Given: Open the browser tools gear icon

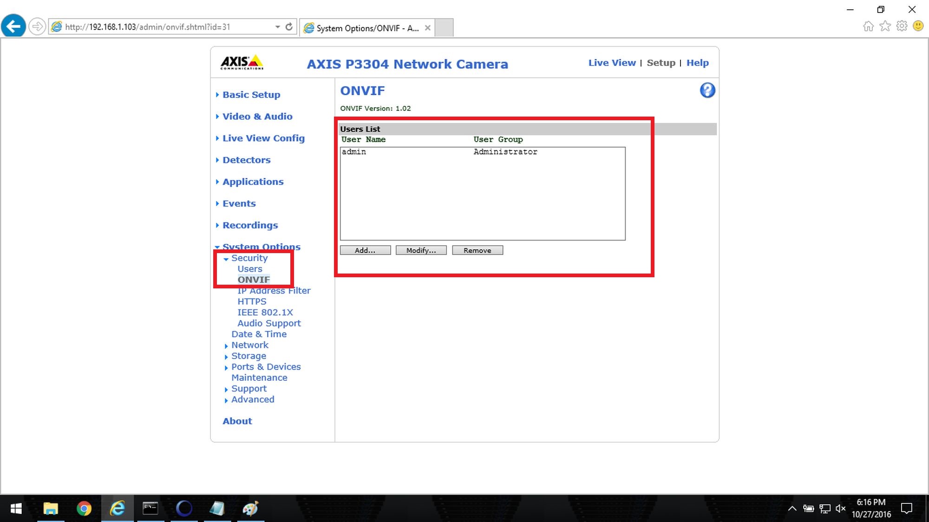Looking at the screenshot, I should [x=902, y=26].
